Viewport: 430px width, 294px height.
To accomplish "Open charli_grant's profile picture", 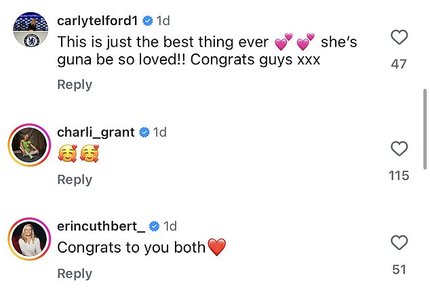I will coord(29,144).
